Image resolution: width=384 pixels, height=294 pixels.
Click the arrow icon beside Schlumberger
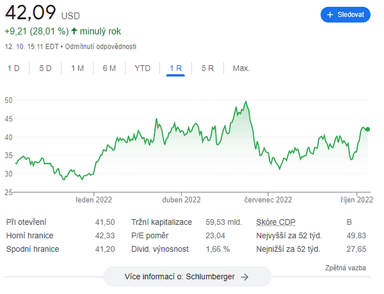(244, 277)
